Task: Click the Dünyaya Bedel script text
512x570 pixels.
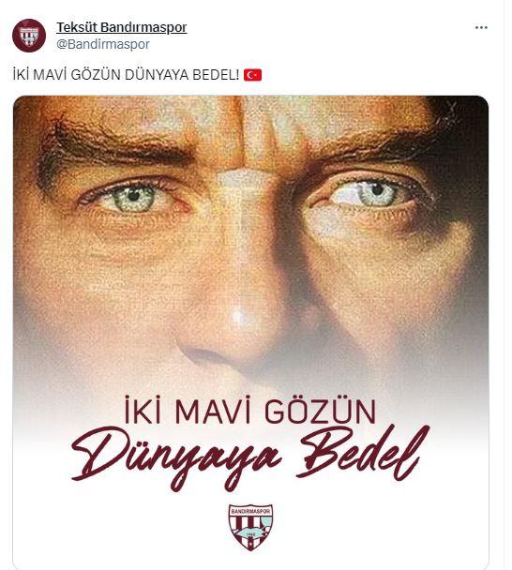Action: point(251,458)
